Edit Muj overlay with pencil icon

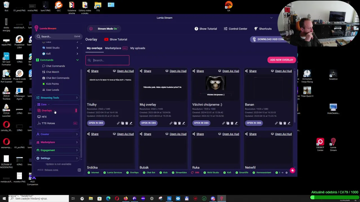[183, 123]
